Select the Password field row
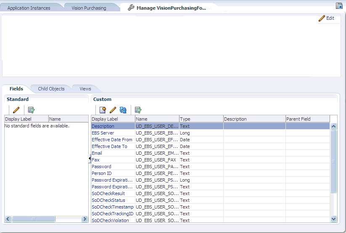 pyautogui.click(x=211, y=167)
